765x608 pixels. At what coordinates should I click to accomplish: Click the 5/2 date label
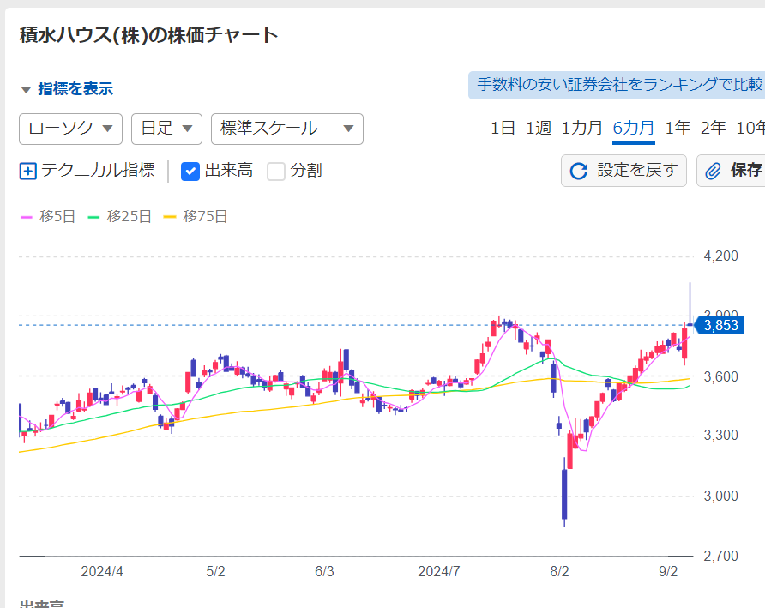click(x=215, y=571)
